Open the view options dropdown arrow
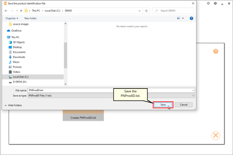 tap(183, 18)
